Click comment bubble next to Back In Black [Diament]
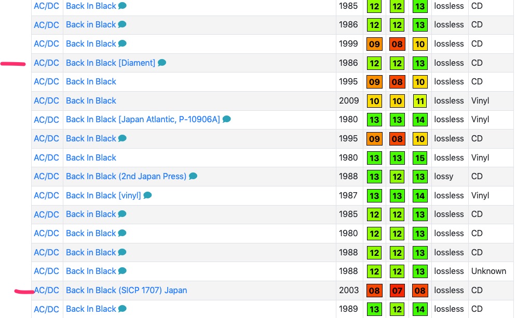The width and height of the screenshot is (517, 318). [x=161, y=63]
